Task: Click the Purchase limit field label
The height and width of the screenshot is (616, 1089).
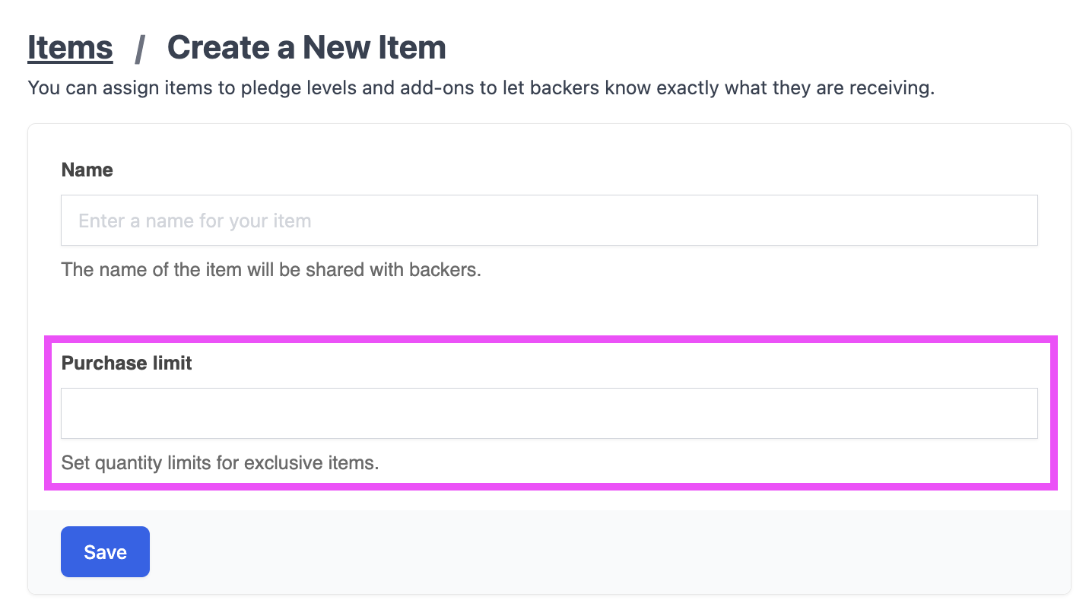Action: pyautogui.click(x=126, y=364)
